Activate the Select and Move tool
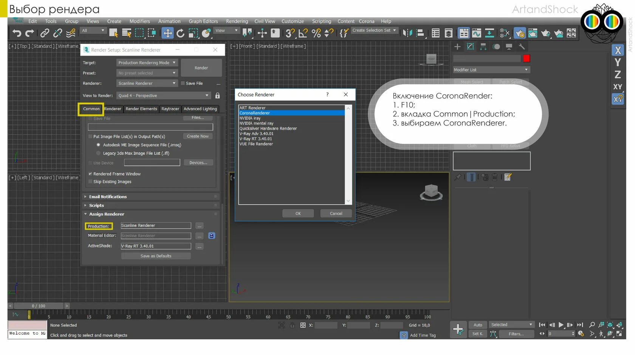Image resolution: width=635 pixels, height=355 pixels. click(167, 33)
